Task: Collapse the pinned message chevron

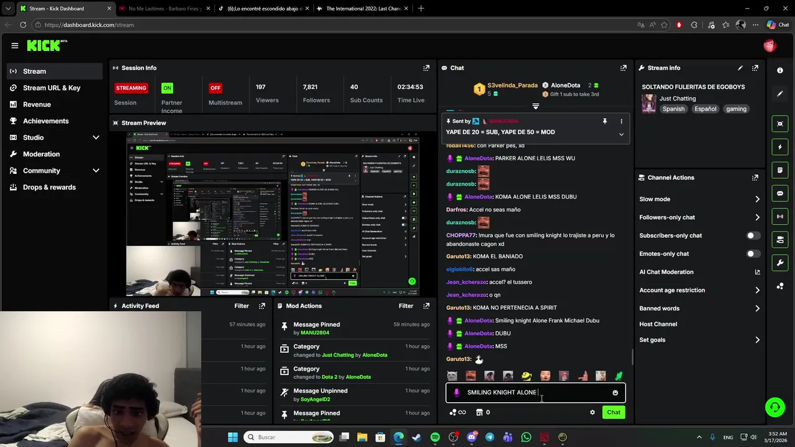Action: (x=621, y=135)
